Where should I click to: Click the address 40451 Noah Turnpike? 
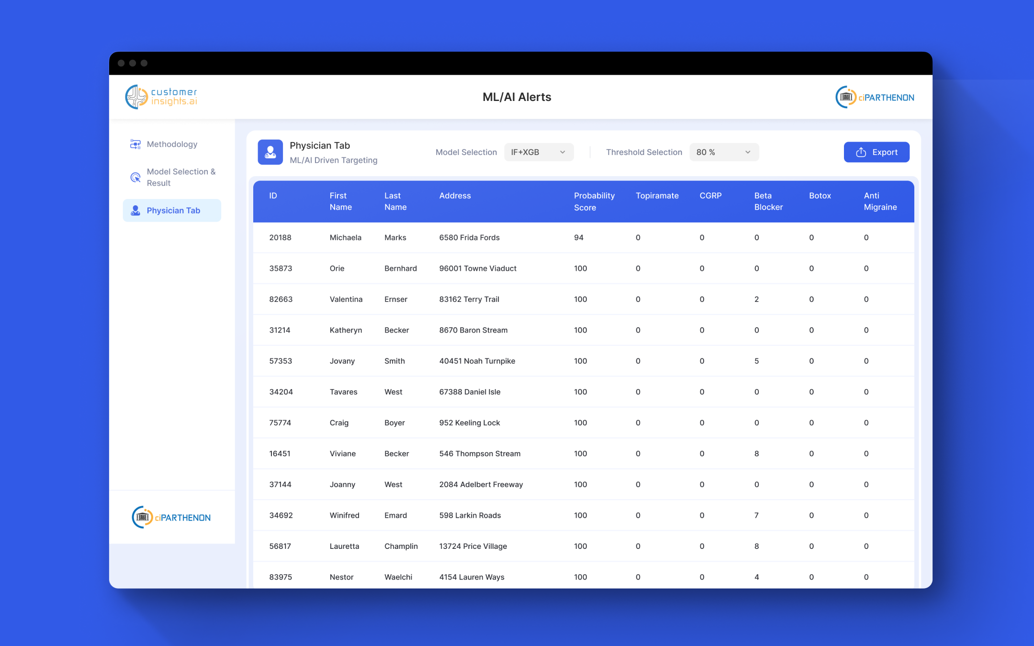(477, 361)
